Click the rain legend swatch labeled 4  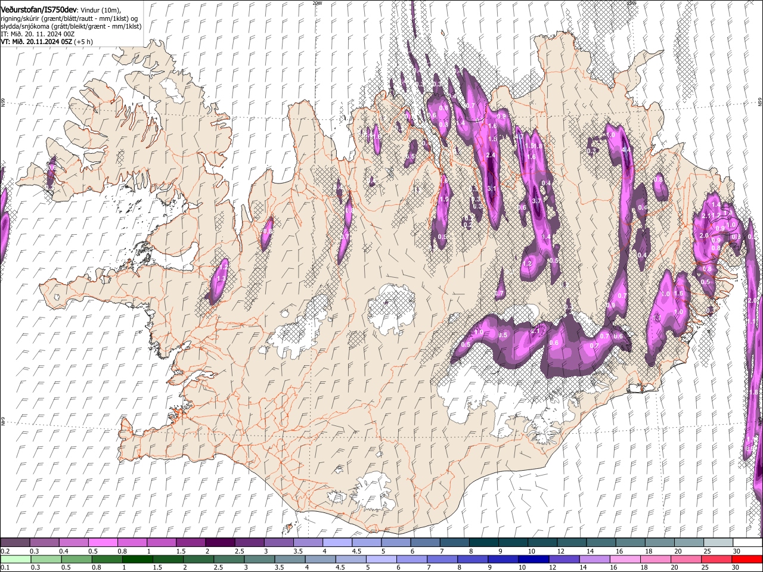coord(320,559)
